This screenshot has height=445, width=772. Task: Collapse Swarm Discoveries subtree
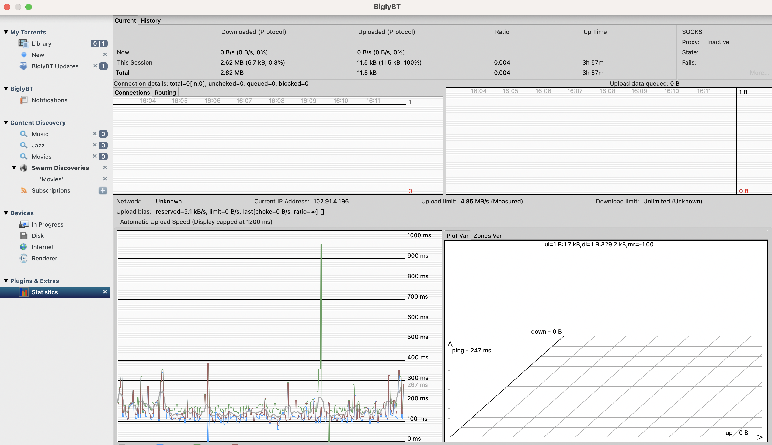14,168
